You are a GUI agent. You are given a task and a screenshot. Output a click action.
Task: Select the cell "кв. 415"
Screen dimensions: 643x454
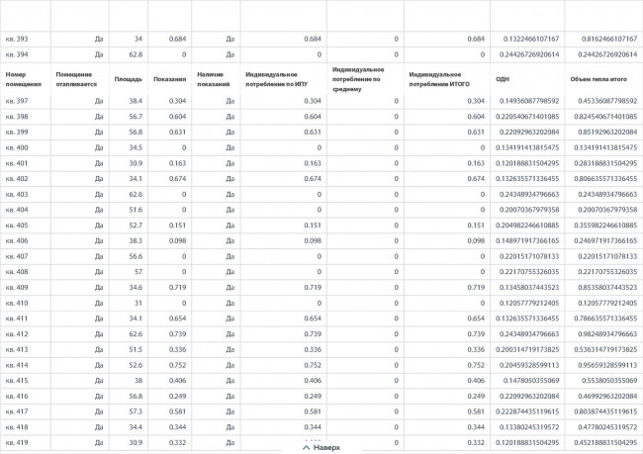[x=17, y=381]
